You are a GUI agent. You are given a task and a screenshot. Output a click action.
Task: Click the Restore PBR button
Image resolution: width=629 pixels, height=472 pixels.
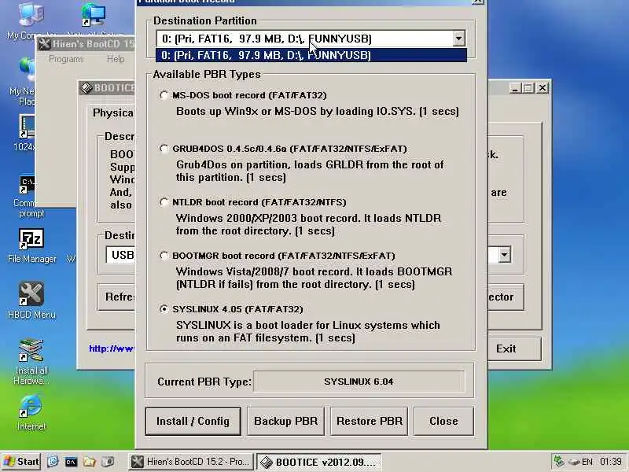click(x=369, y=421)
